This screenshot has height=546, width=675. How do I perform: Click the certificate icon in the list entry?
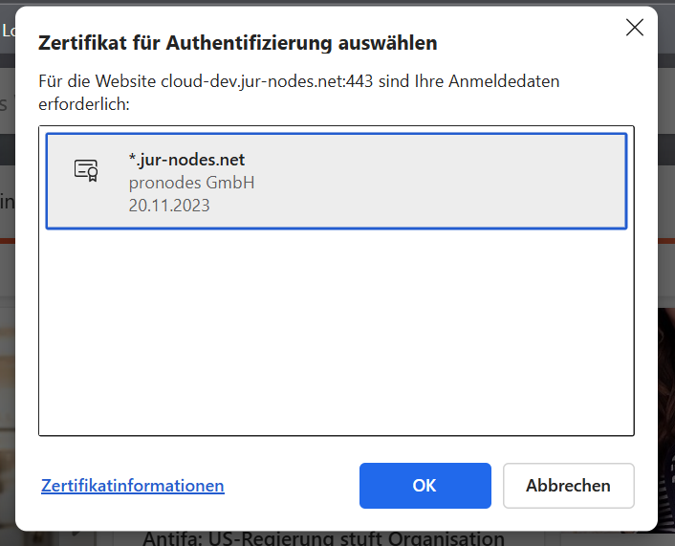(86, 170)
